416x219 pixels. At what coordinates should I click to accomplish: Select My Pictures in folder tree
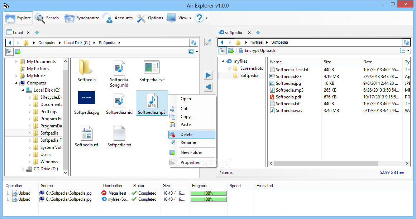tap(38, 69)
